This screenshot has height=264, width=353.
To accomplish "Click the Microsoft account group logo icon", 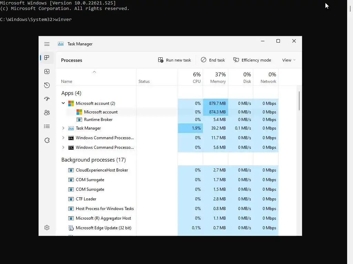I will pyautogui.click(x=71, y=103).
